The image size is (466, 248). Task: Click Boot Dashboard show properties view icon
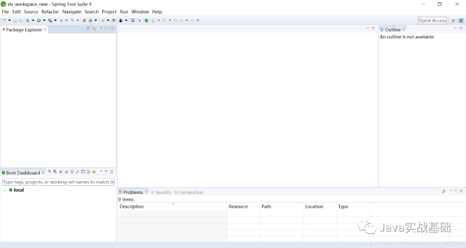(x=83, y=172)
